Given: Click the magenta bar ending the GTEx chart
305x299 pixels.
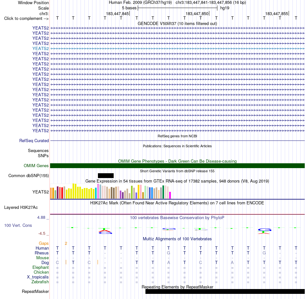Looking at the screenshot, I should click(x=170, y=195).
